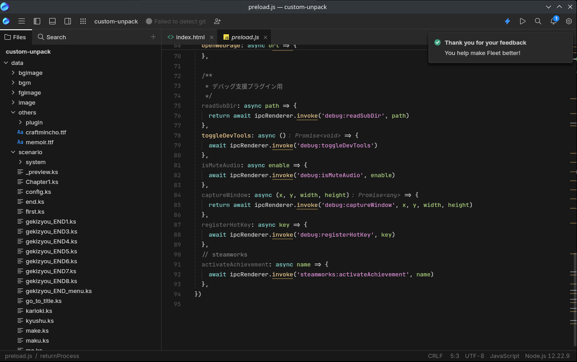This screenshot has width=577, height=362.
Task: Click the CRLF line ending selector
Action: click(x=435, y=356)
